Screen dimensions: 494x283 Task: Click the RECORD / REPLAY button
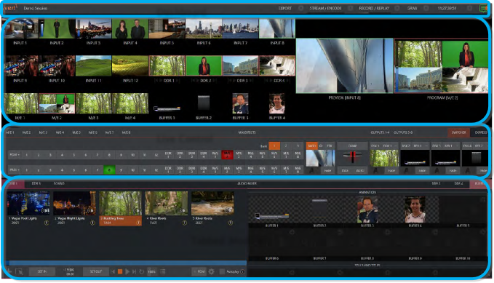click(374, 8)
